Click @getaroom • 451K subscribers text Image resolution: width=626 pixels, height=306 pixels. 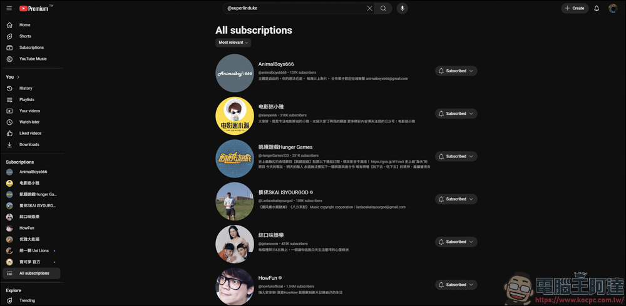point(284,244)
